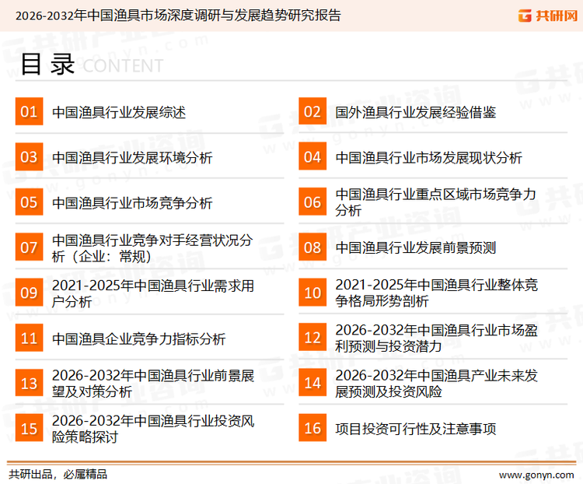Open chapter 中国渔具行业发展综述

pos(119,112)
